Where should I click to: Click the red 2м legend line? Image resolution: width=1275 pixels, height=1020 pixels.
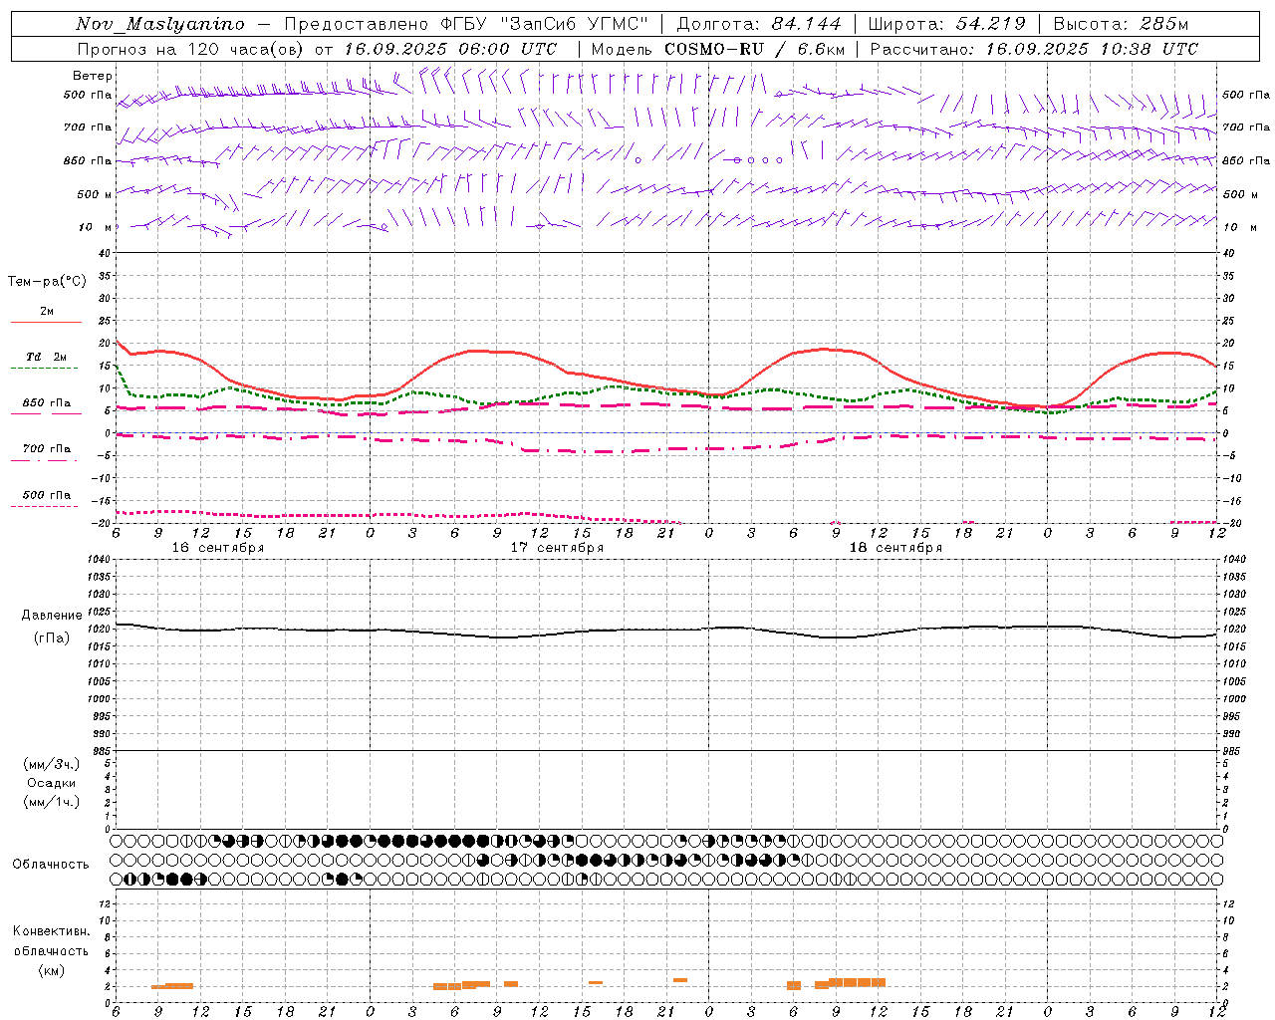click(x=46, y=322)
